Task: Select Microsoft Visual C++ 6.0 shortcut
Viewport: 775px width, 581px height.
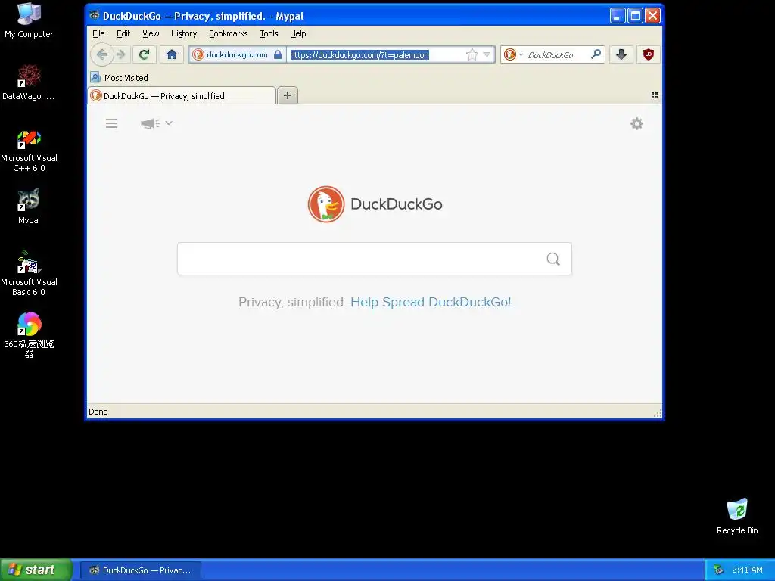Action: 29,151
